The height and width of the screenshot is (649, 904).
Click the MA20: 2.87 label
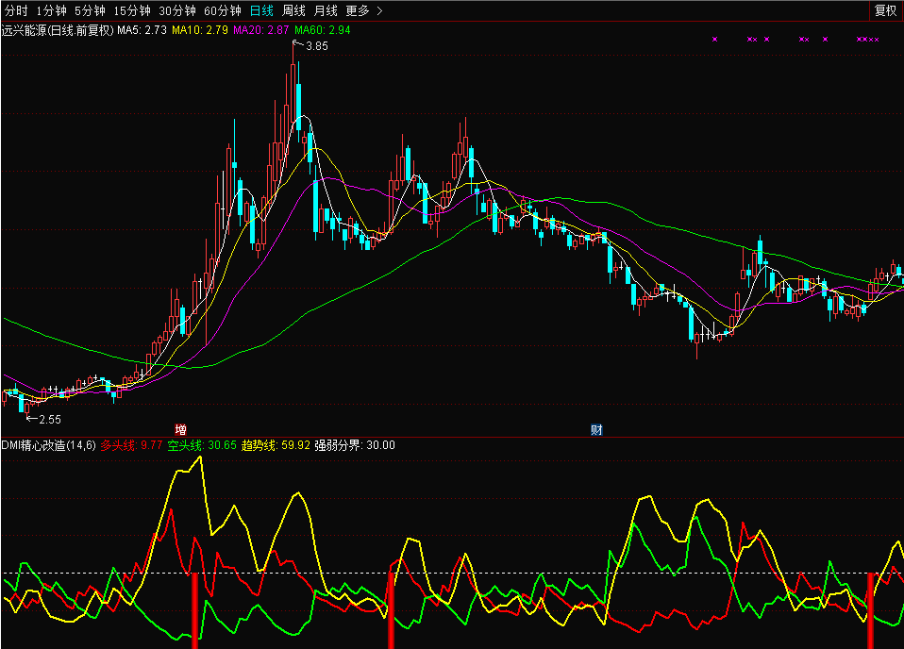tap(261, 30)
